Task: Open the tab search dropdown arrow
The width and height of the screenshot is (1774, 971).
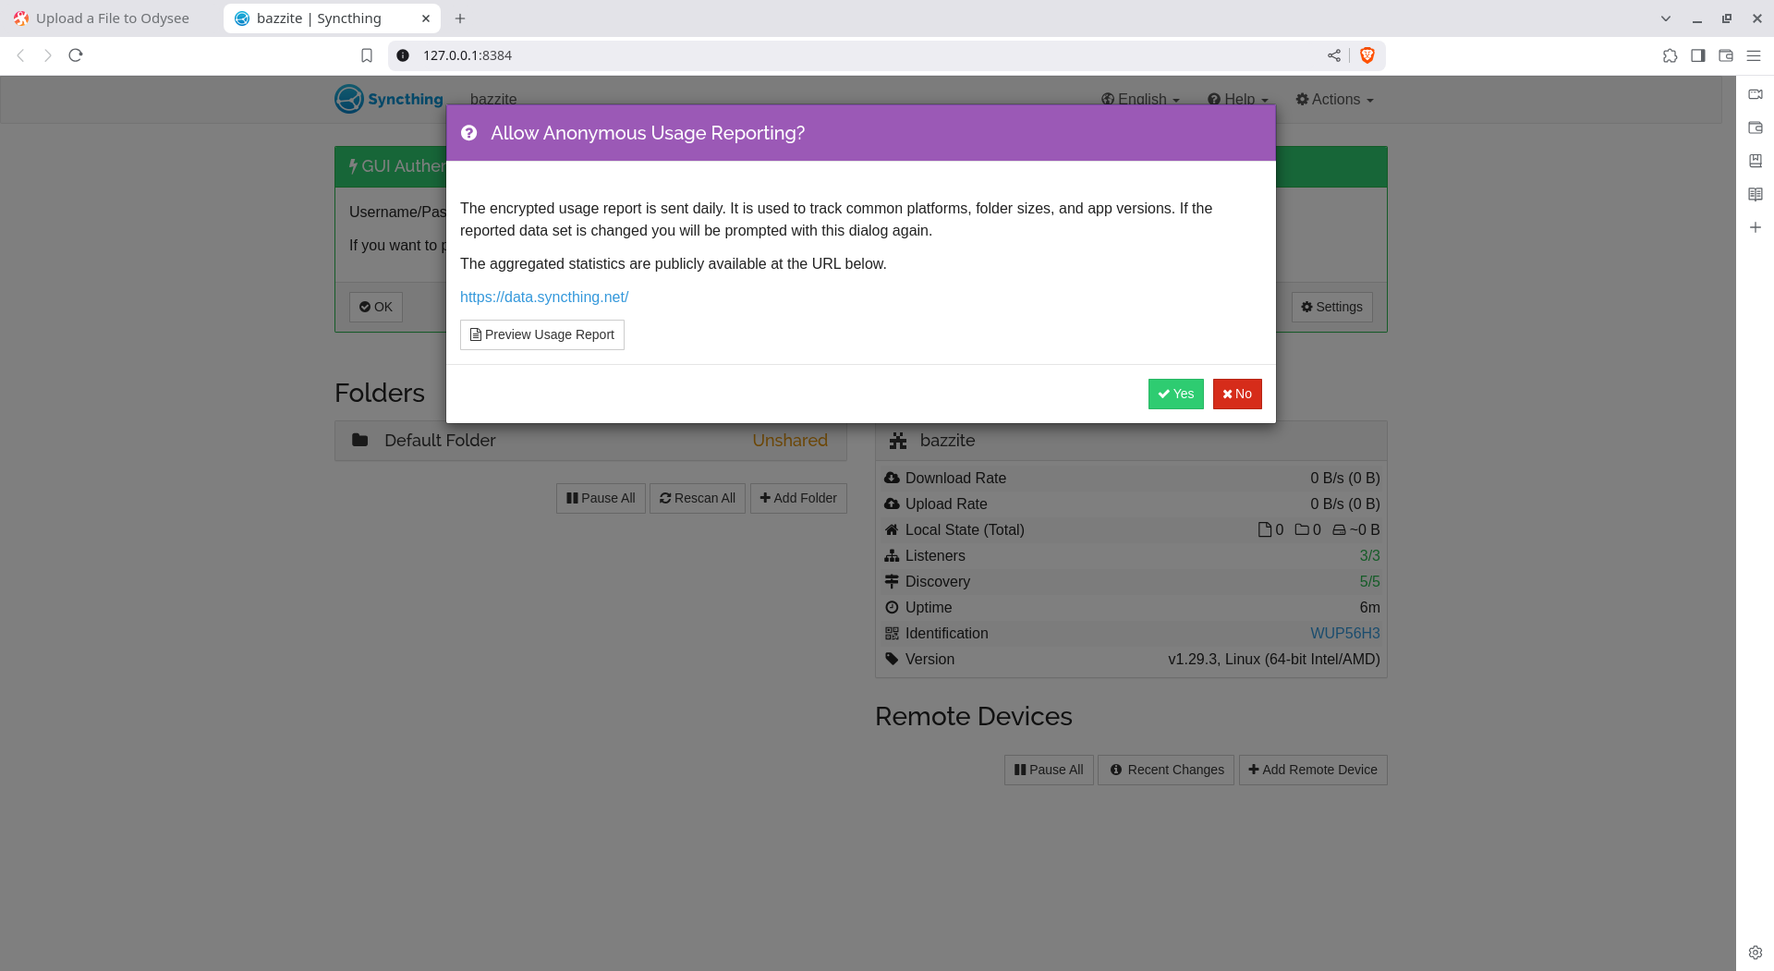Action: [x=1666, y=18]
